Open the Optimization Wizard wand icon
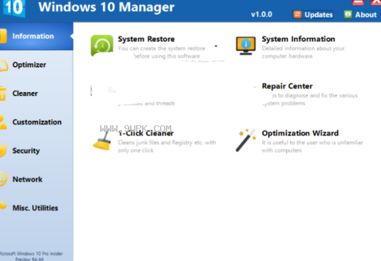The width and height of the screenshot is (381, 261). (246, 140)
